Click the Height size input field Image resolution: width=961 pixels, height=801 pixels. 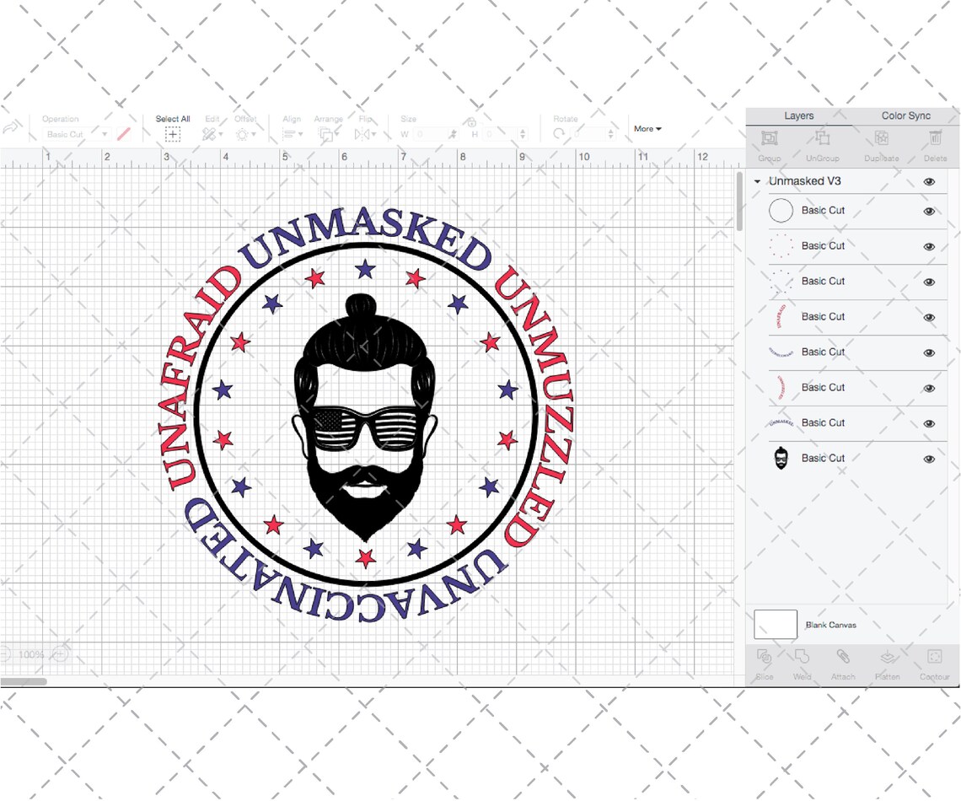pyautogui.click(x=501, y=134)
